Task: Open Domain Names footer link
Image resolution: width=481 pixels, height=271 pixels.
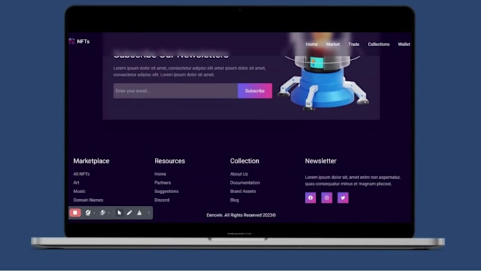Action: click(x=88, y=200)
